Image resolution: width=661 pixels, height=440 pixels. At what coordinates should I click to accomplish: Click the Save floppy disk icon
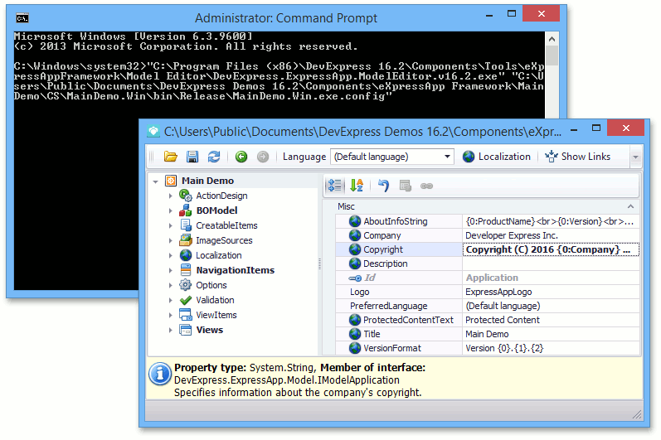click(x=192, y=157)
